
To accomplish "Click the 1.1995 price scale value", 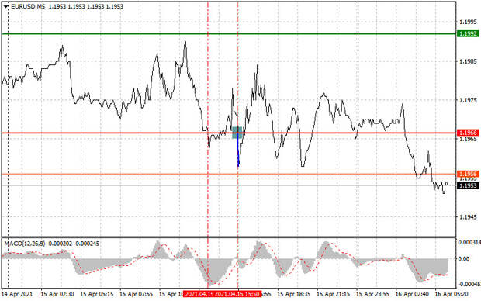I will (x=468, y=22).
